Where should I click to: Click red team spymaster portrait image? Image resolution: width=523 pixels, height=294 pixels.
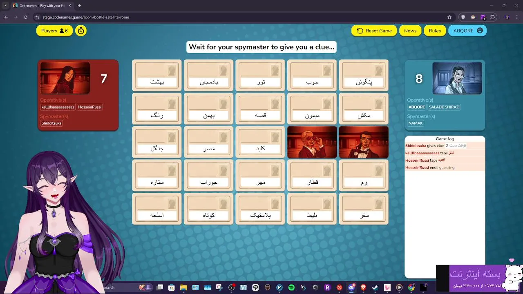pos(65,78)
